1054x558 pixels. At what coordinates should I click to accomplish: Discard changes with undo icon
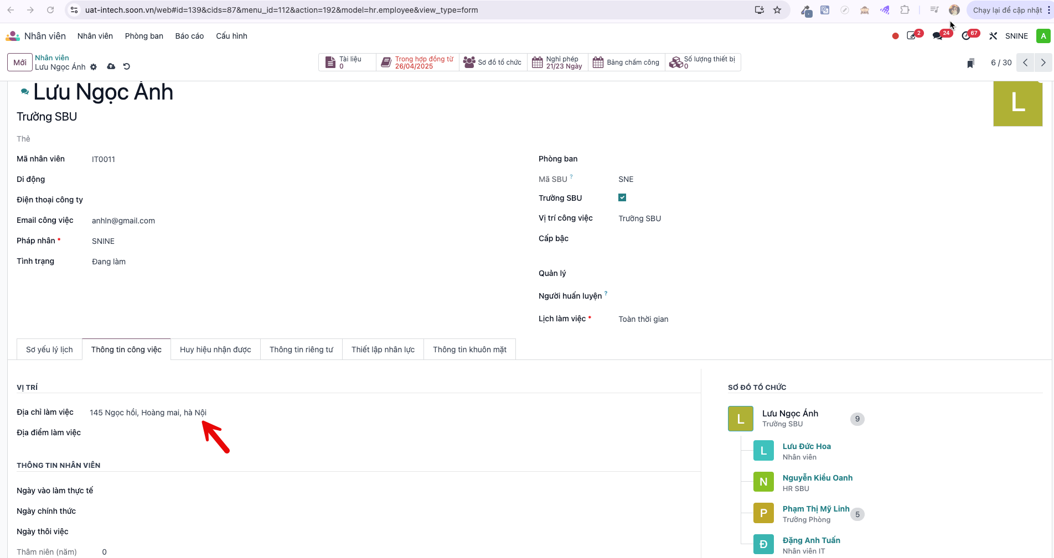tap(127, 66)
